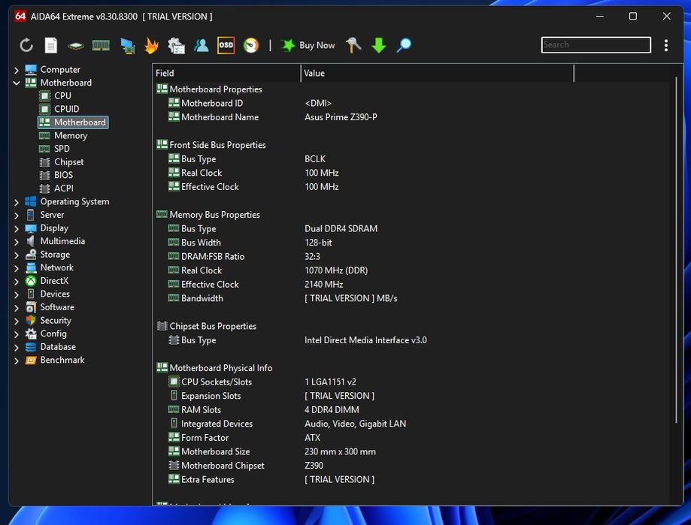Image resolution: width=691 pixels, height=525 pixels.
Task: Click the network computer toolbar icon
Action: click(128, 46)
